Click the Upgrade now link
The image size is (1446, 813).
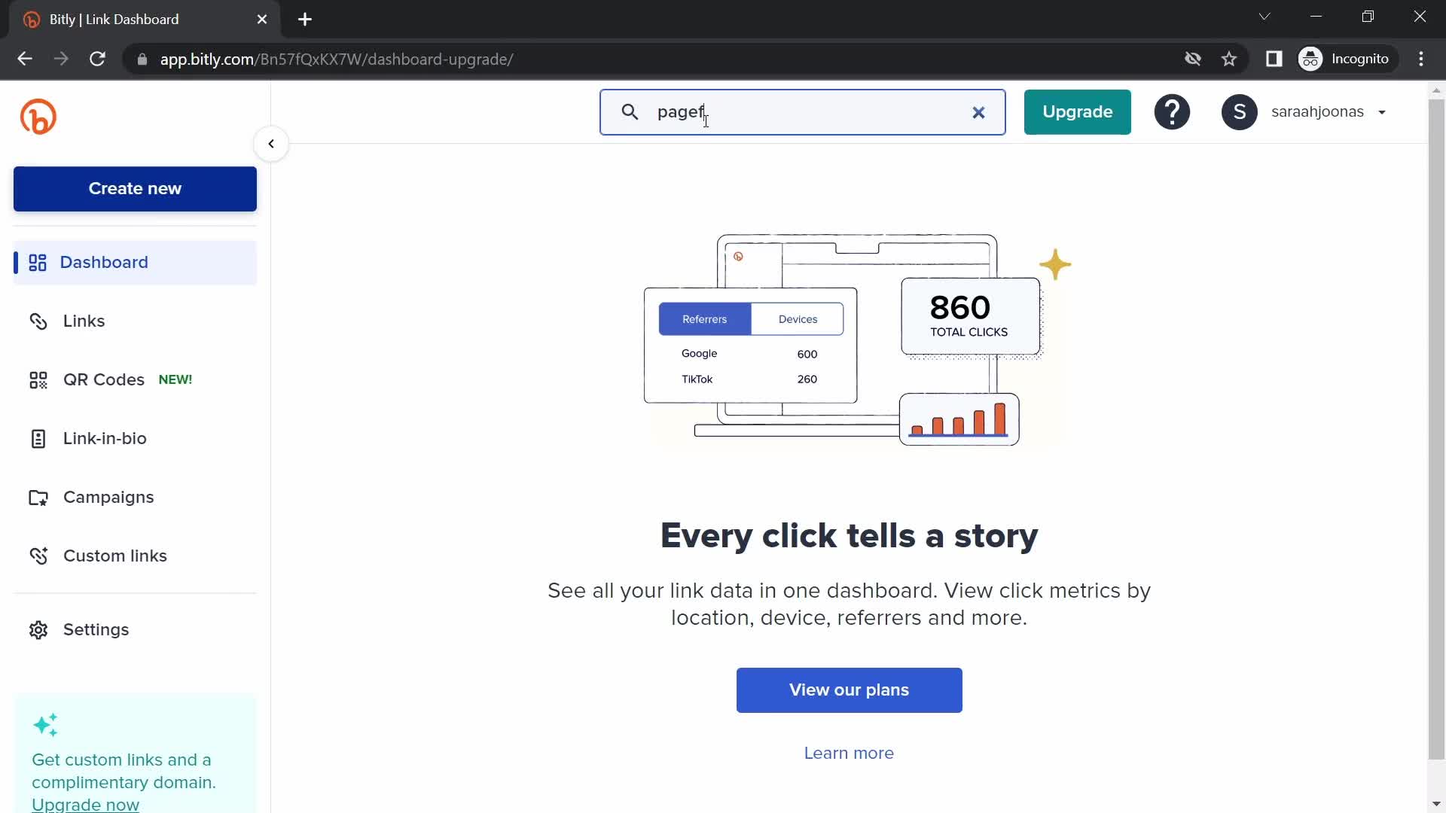[84, 804]
